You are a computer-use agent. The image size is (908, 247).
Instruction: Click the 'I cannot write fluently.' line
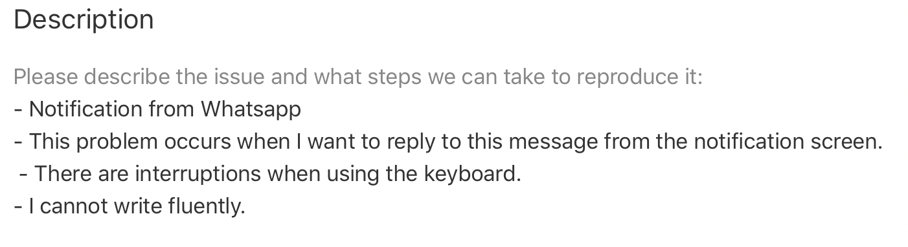pyautogui.click(x=130, y=206)
